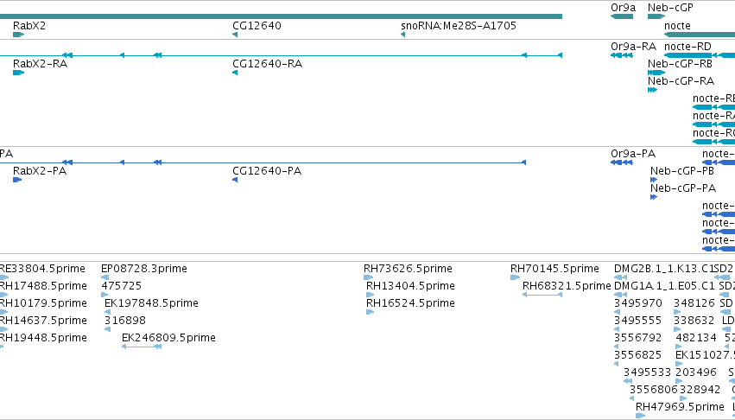Select the snoRNA:Me28S-A1705 gene marker
Viewport: 735px width, 420px height.
coord(402,35)
